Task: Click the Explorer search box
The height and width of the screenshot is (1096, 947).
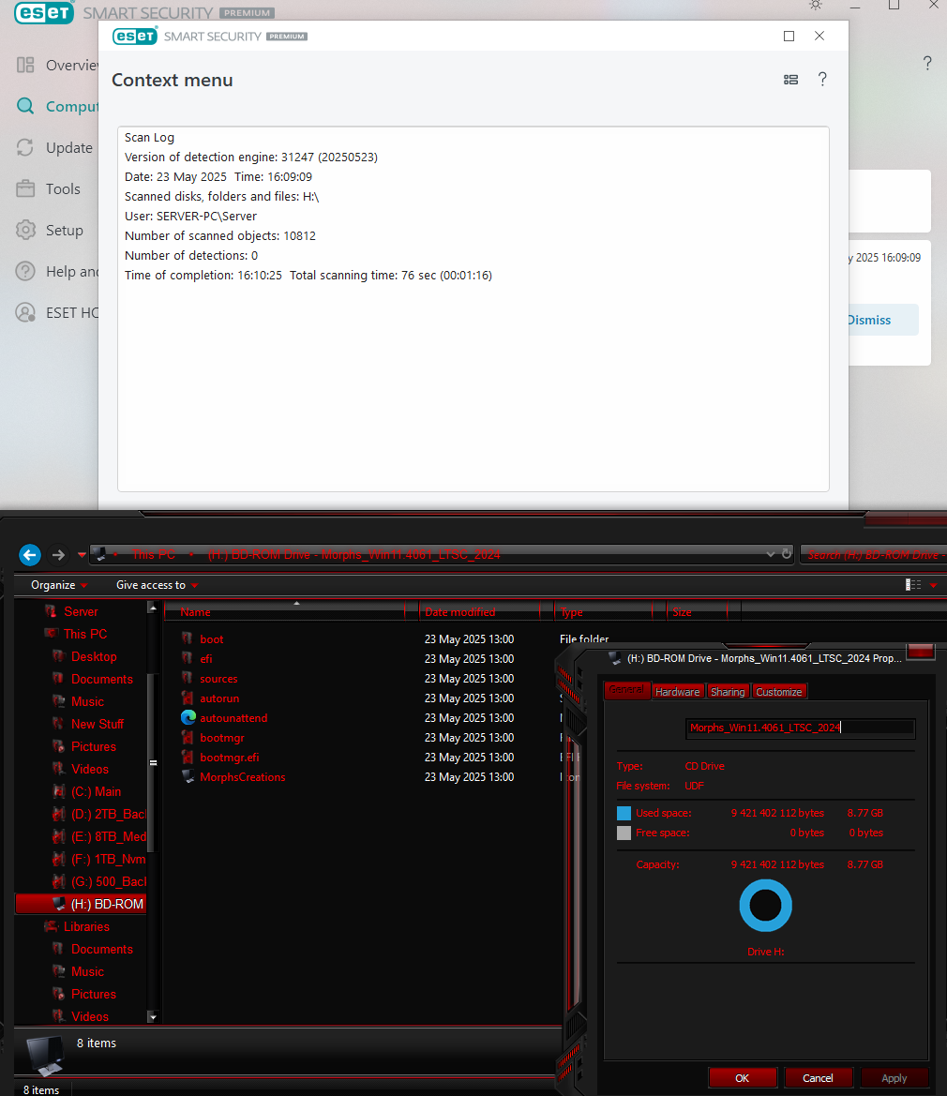Action: (x=873, y=554)
